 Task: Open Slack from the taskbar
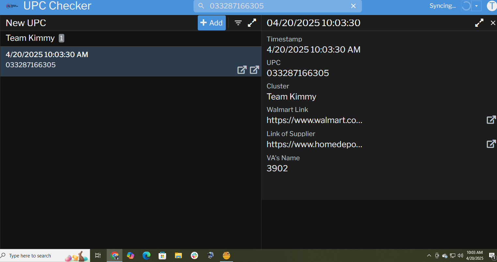tap(194, 255)
